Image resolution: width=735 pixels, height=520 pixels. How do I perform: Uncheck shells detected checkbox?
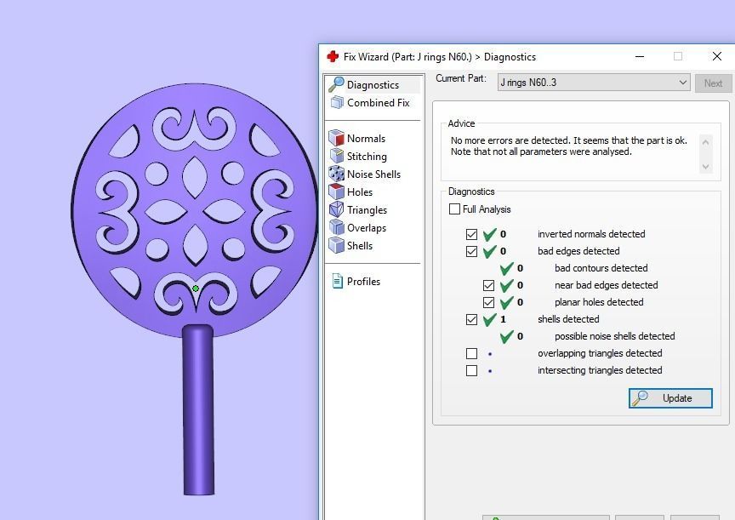pos(471,319)
